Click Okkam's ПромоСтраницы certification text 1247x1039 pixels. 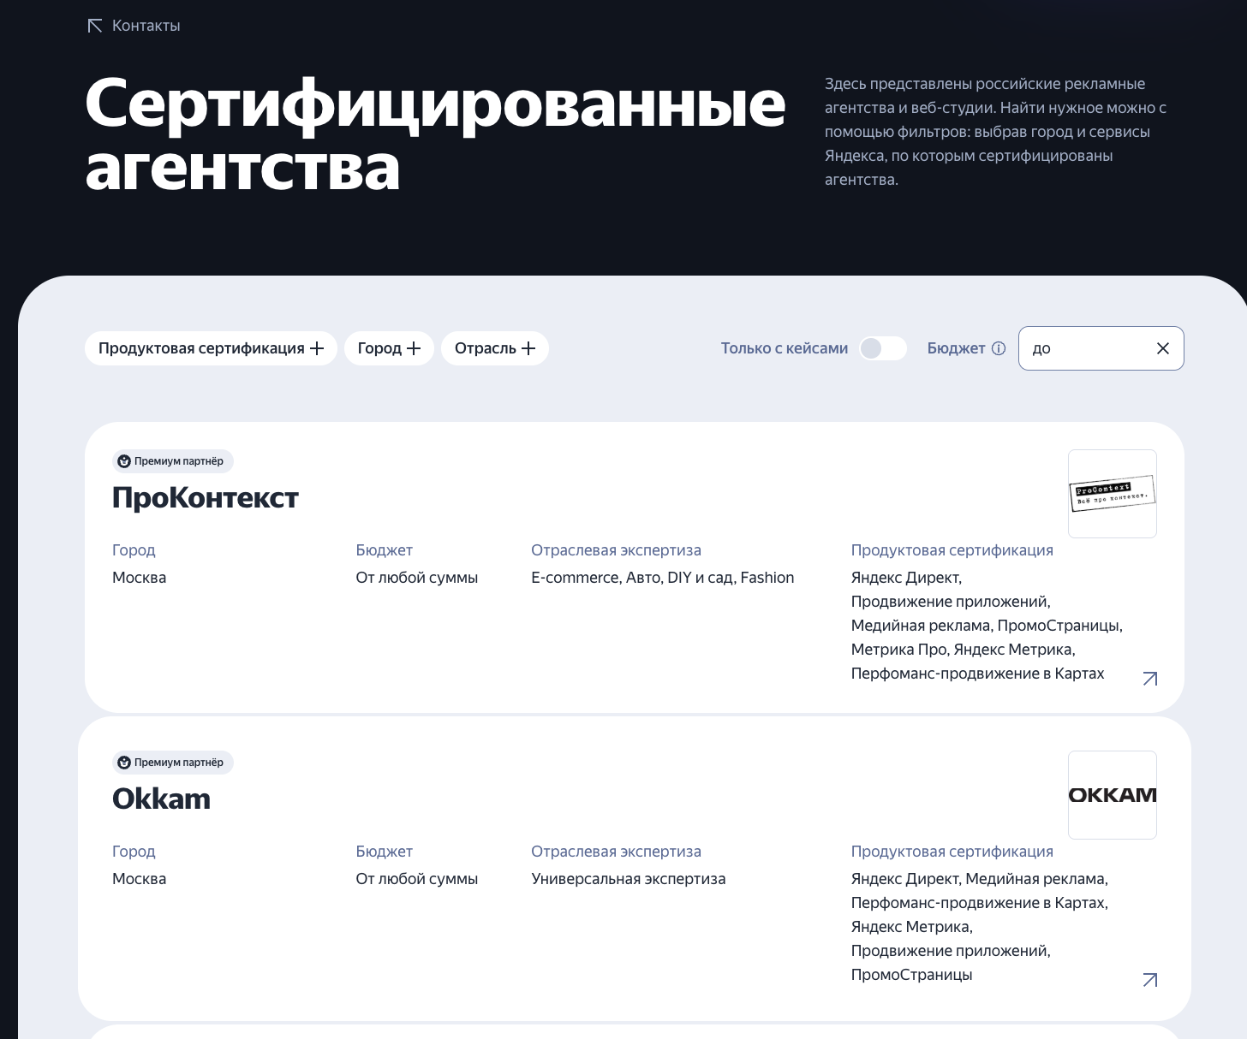[x=912, y=975]
